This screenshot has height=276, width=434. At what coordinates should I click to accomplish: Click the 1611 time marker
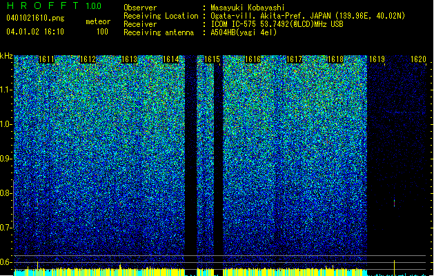[46, 59]
